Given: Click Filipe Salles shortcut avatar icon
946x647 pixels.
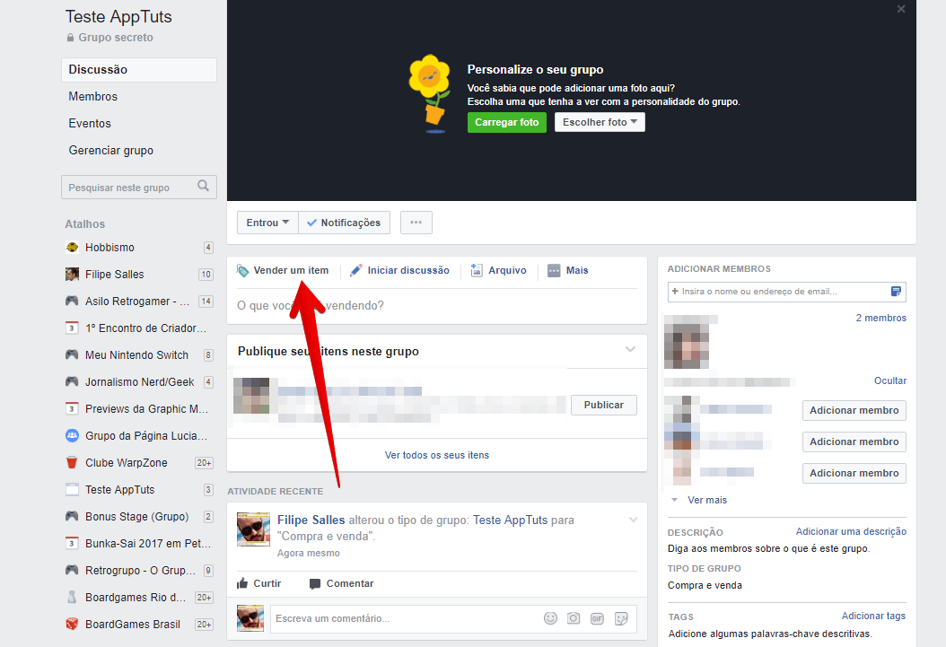Looking at the screenshot, I should (72, 275).
